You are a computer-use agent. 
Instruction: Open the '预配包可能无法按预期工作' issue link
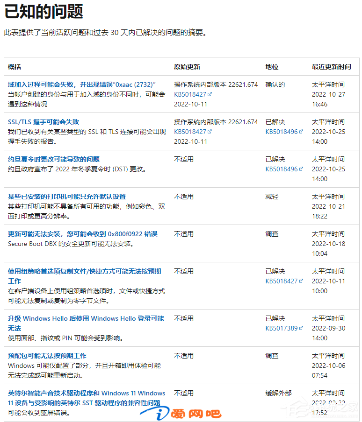pos(47,356)
